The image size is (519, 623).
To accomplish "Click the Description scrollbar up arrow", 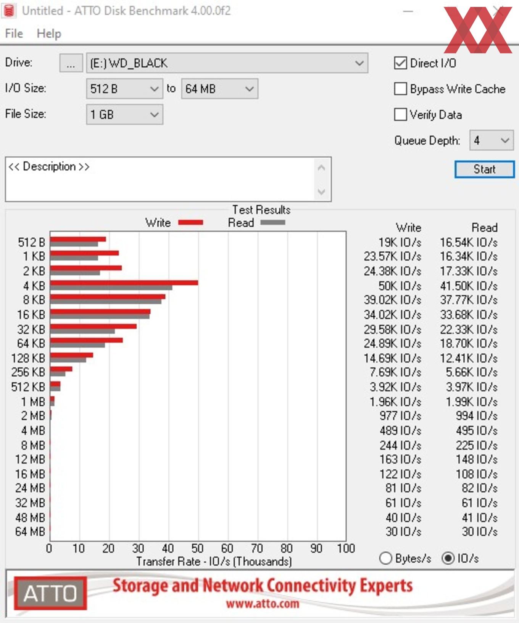I will click(x=321, y=168).
